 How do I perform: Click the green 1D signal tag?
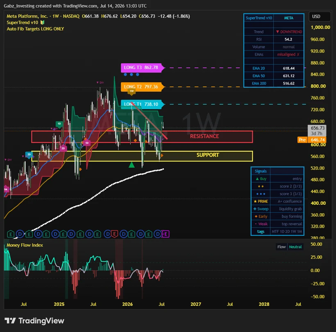59,124
